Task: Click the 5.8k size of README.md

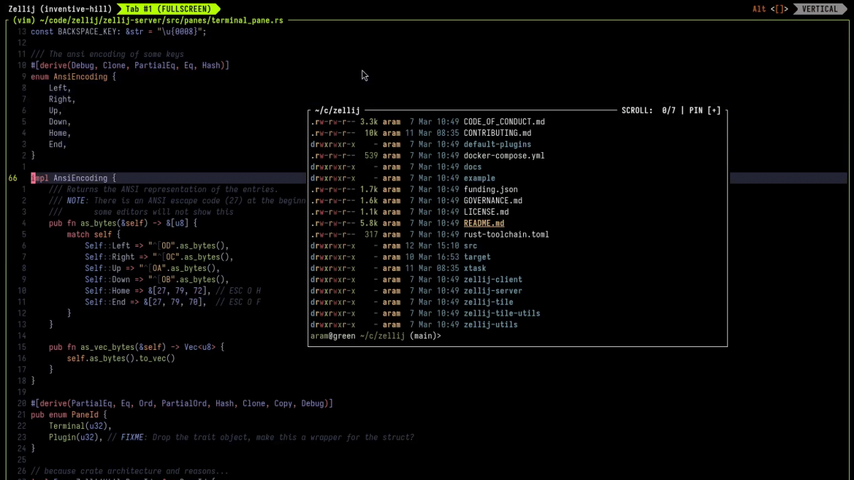Action: tap(368, 223)
